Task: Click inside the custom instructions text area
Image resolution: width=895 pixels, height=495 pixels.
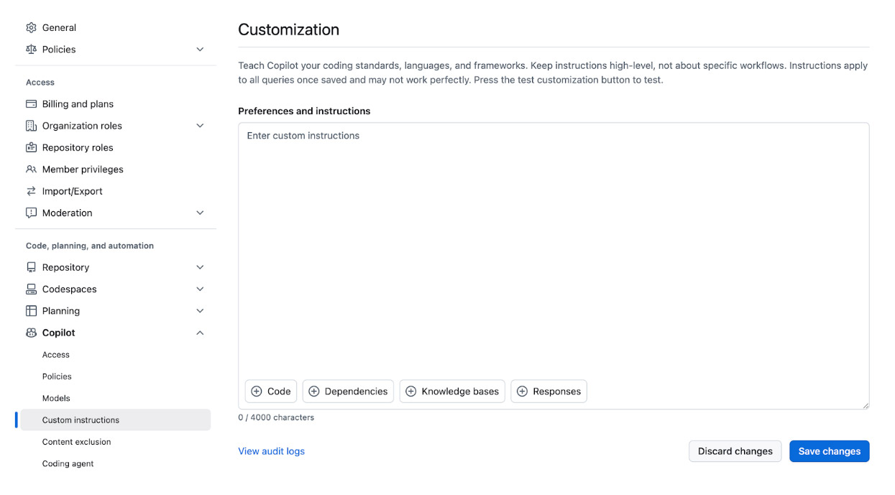Action: click(x=552, y=251)
